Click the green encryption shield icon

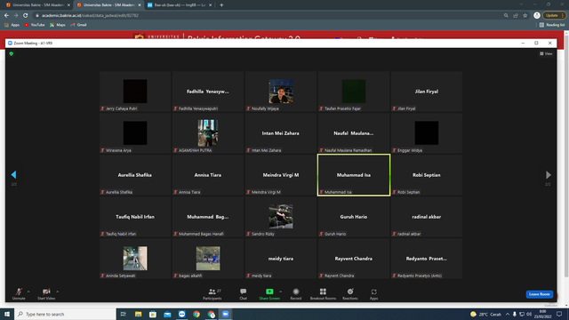(x=12, y=53)
